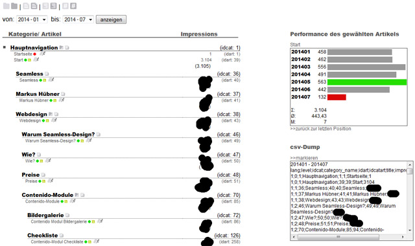415x246 pixels.
Task: Click the 'Kategorie/ Artikel' column header
Action: tap(34, 34)
